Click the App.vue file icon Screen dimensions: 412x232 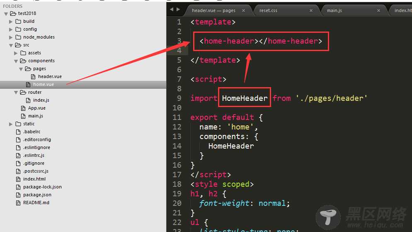[x=23, y=108]
